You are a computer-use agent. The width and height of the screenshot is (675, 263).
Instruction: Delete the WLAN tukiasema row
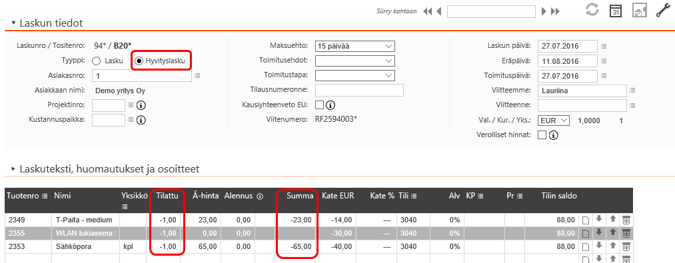[626, 234]
